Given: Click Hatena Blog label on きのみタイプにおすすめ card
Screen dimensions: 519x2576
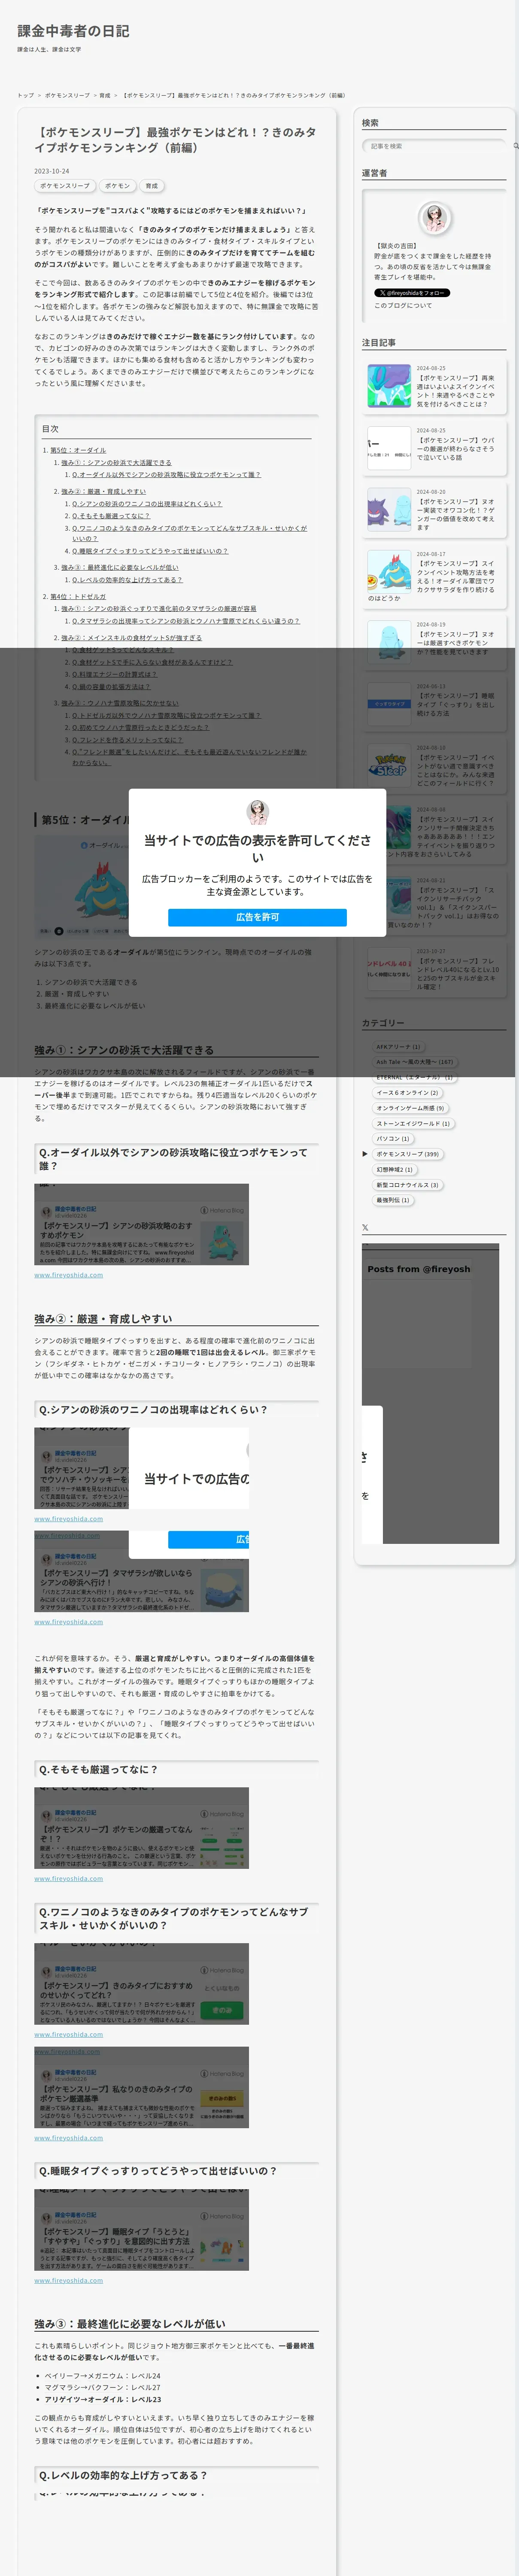Looking at the screenshot, I should (223, 1970).
